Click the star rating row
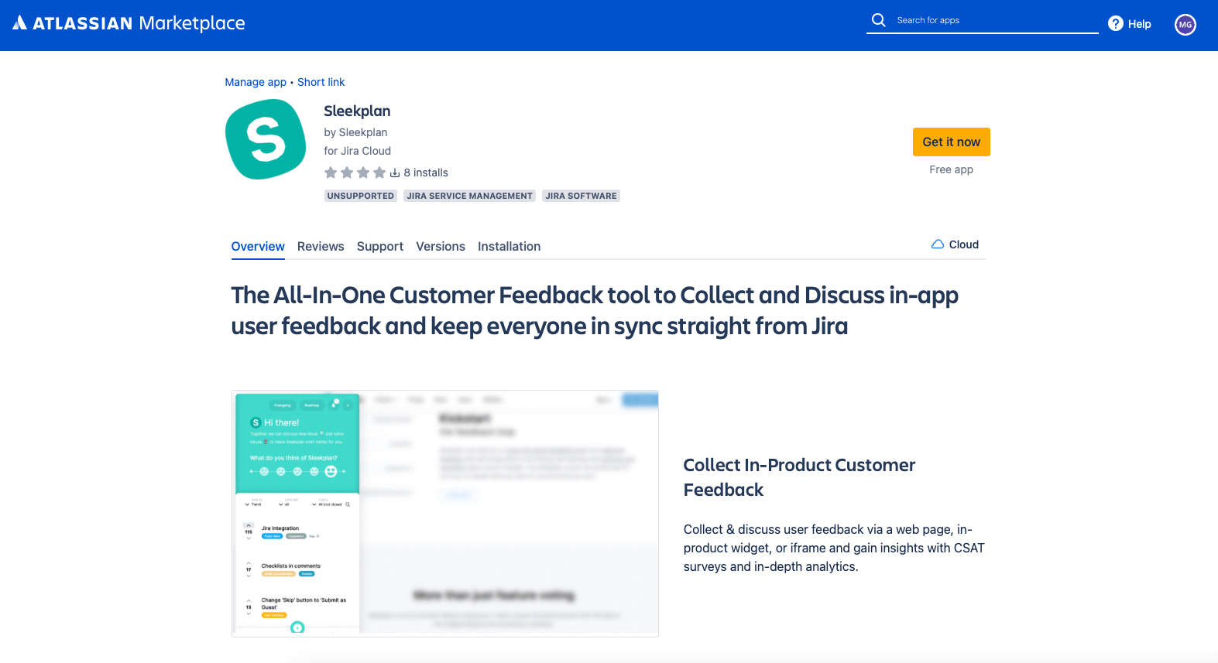The image size is (1218, 663). coord(355,173)
